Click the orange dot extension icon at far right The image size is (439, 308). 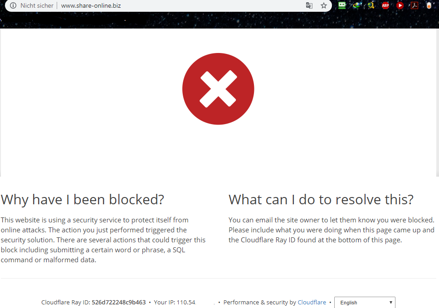(429, 6)
